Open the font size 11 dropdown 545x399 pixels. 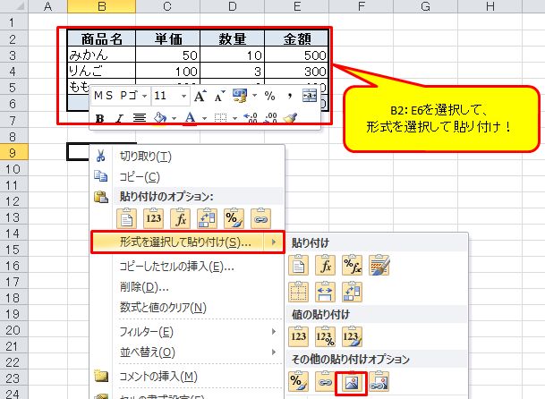click(x=183, y=97)
